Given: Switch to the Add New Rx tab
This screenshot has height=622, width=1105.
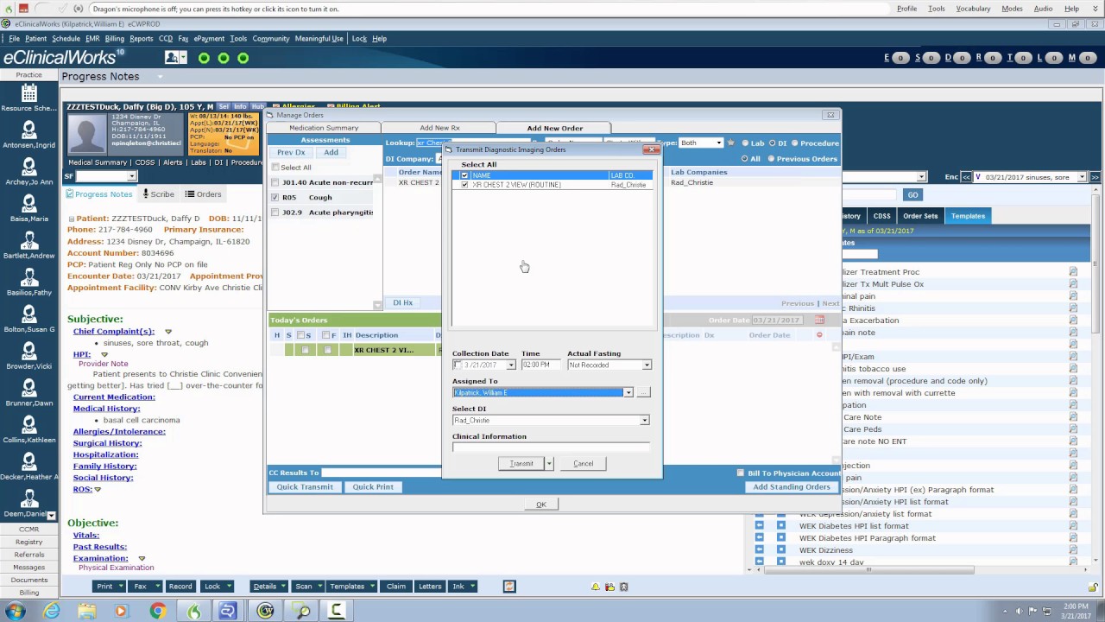Looking at the screenshot, I should pyautogui.click(x=439, y=128).
